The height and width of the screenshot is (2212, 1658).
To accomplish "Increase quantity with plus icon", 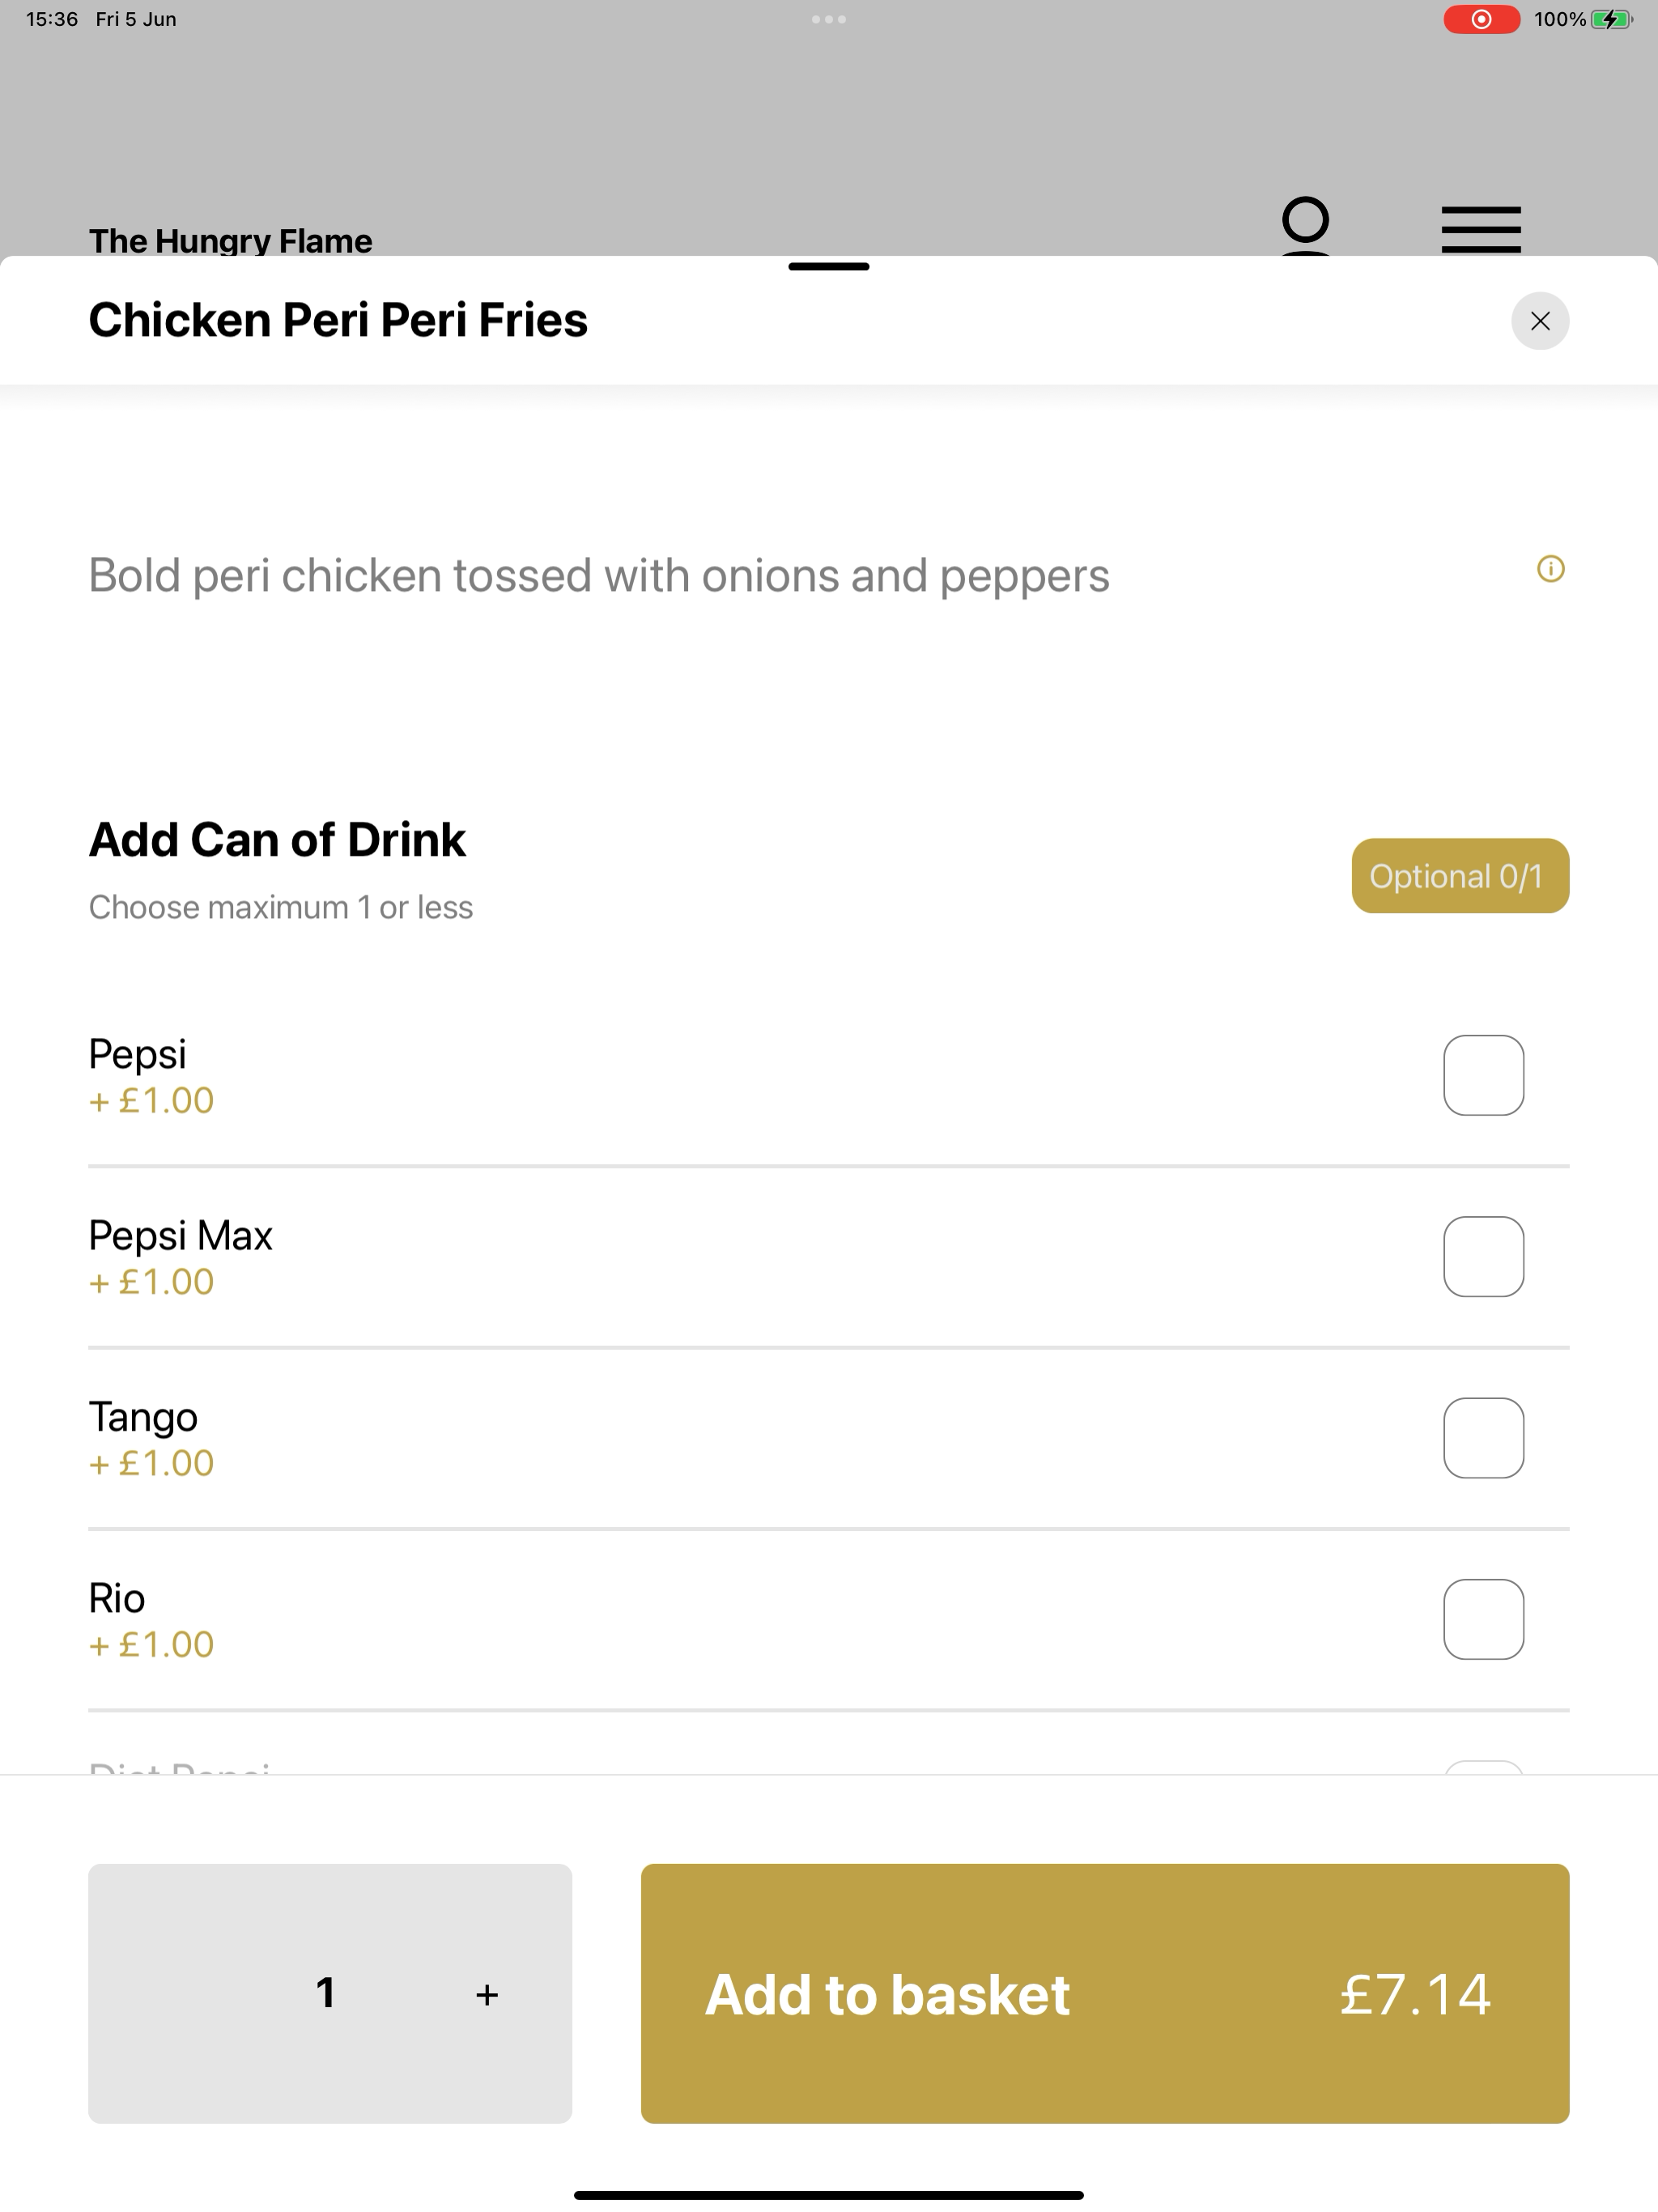I will tap(487, 1994).
